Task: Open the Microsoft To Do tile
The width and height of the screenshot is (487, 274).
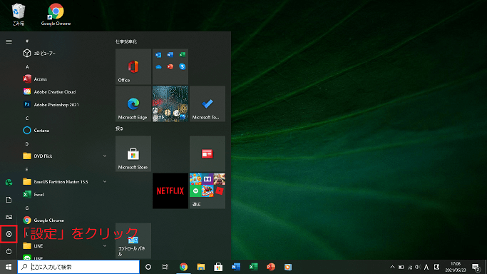Action: click(207, 103)
